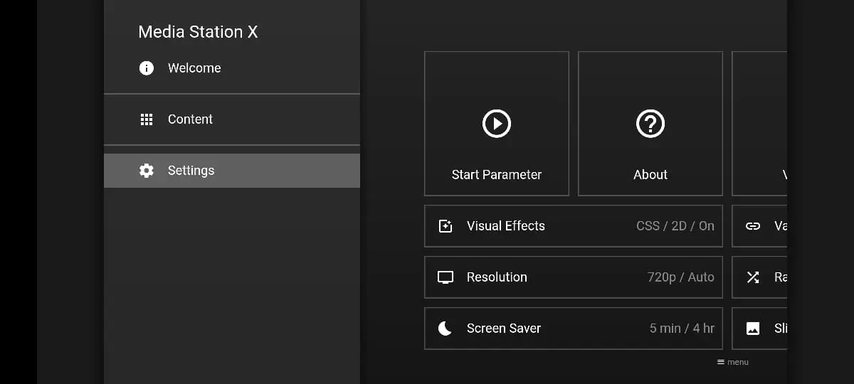Open the Start Parameter tile label
The image size is (854, 384).
coord(497,175)
